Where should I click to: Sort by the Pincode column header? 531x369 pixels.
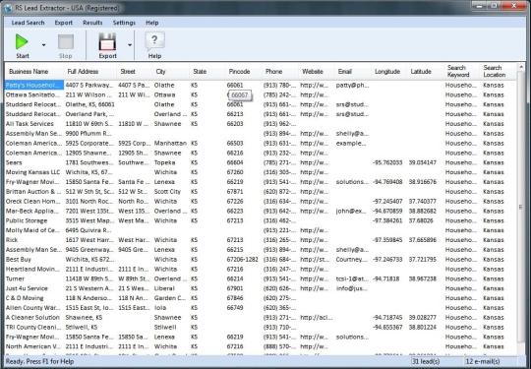tap(244, 72)
